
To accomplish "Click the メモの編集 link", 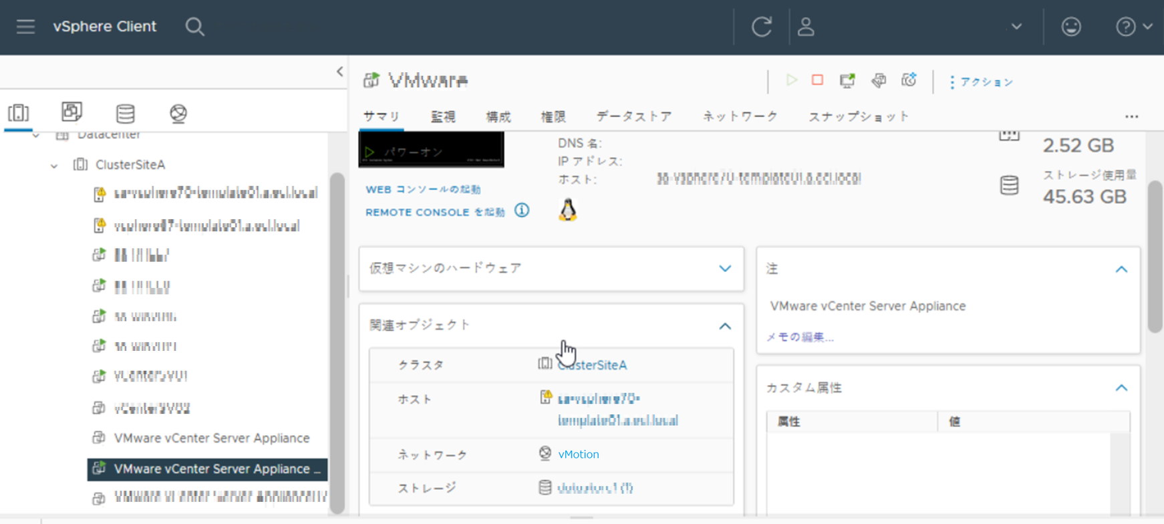I will [x=800, y=337].
